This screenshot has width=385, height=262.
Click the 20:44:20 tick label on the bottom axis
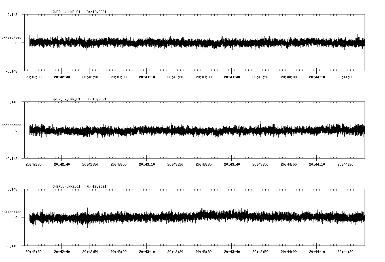tap(345, 251)
